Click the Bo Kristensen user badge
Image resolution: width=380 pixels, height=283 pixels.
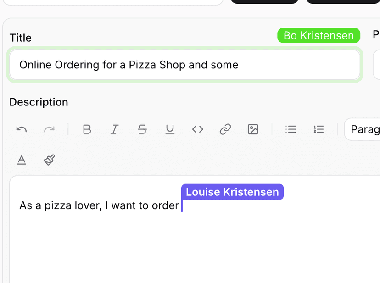[x=319, y=35]
